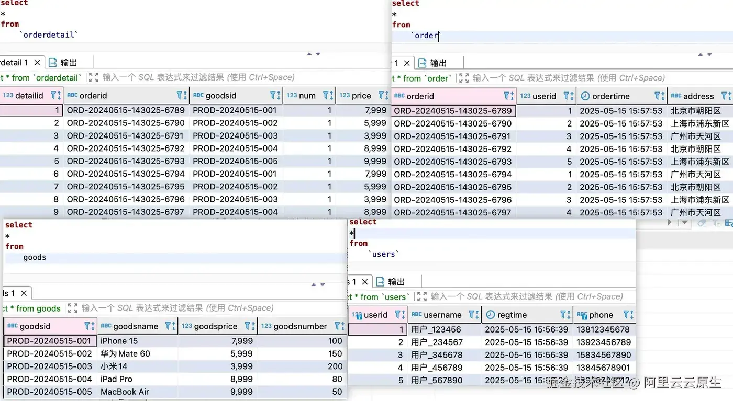Select the phone cell '13812345678'

tap(604, 329)
